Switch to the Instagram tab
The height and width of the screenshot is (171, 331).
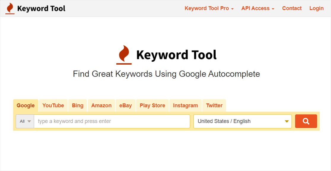[186, 106]
